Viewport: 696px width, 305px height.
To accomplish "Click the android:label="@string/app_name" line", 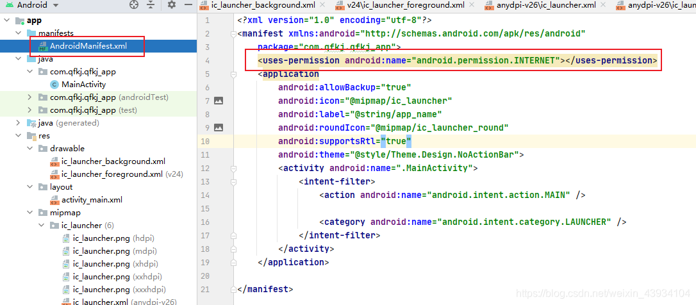I will click(x=360, y=114).
